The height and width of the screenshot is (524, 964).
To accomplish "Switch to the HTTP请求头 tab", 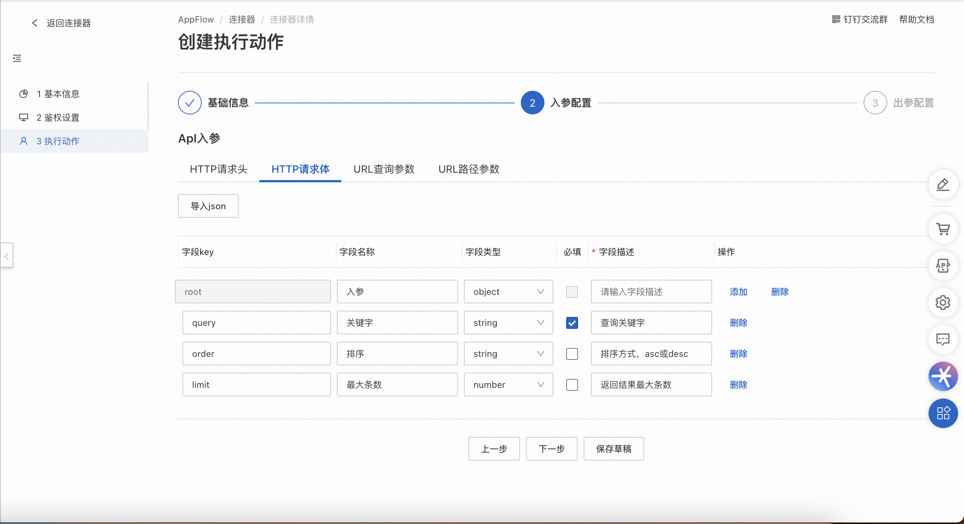I will (219, 169).
